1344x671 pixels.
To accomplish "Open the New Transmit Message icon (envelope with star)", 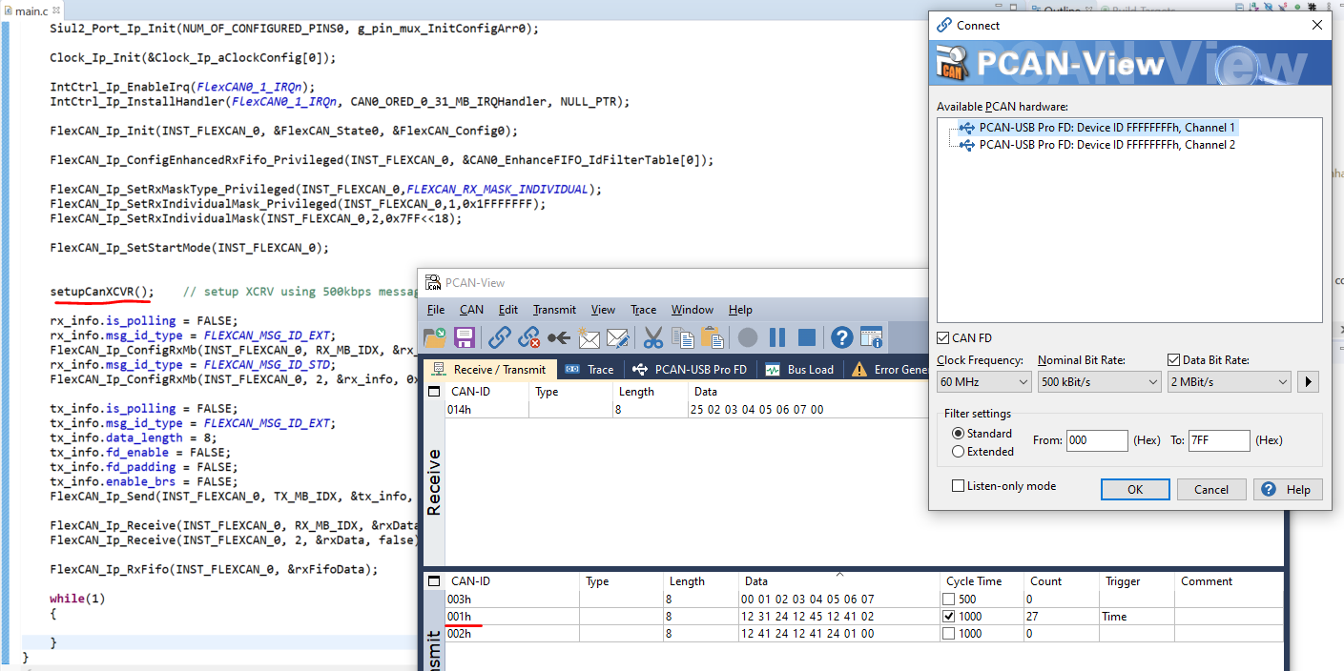I will (x=588, y=336).
